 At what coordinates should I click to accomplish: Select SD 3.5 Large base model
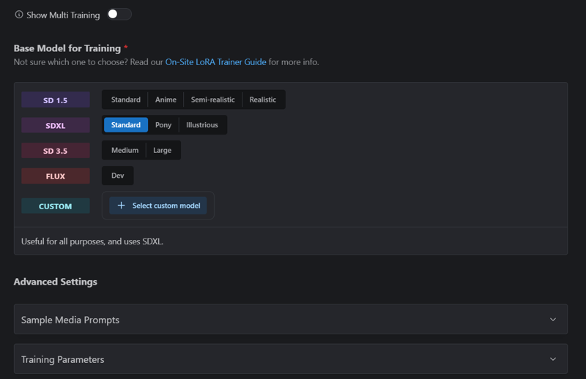click(162, 150)
